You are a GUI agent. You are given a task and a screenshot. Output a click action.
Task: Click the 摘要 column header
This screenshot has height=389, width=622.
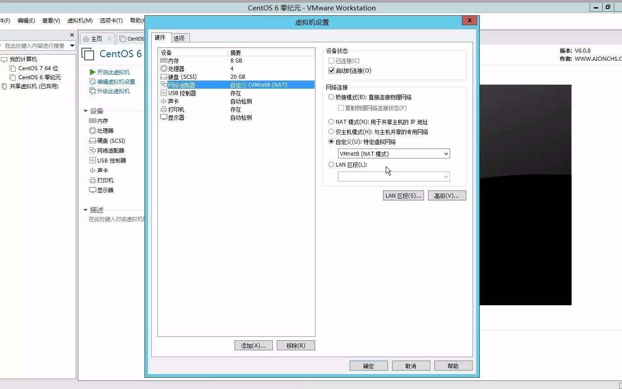[271, 53]
